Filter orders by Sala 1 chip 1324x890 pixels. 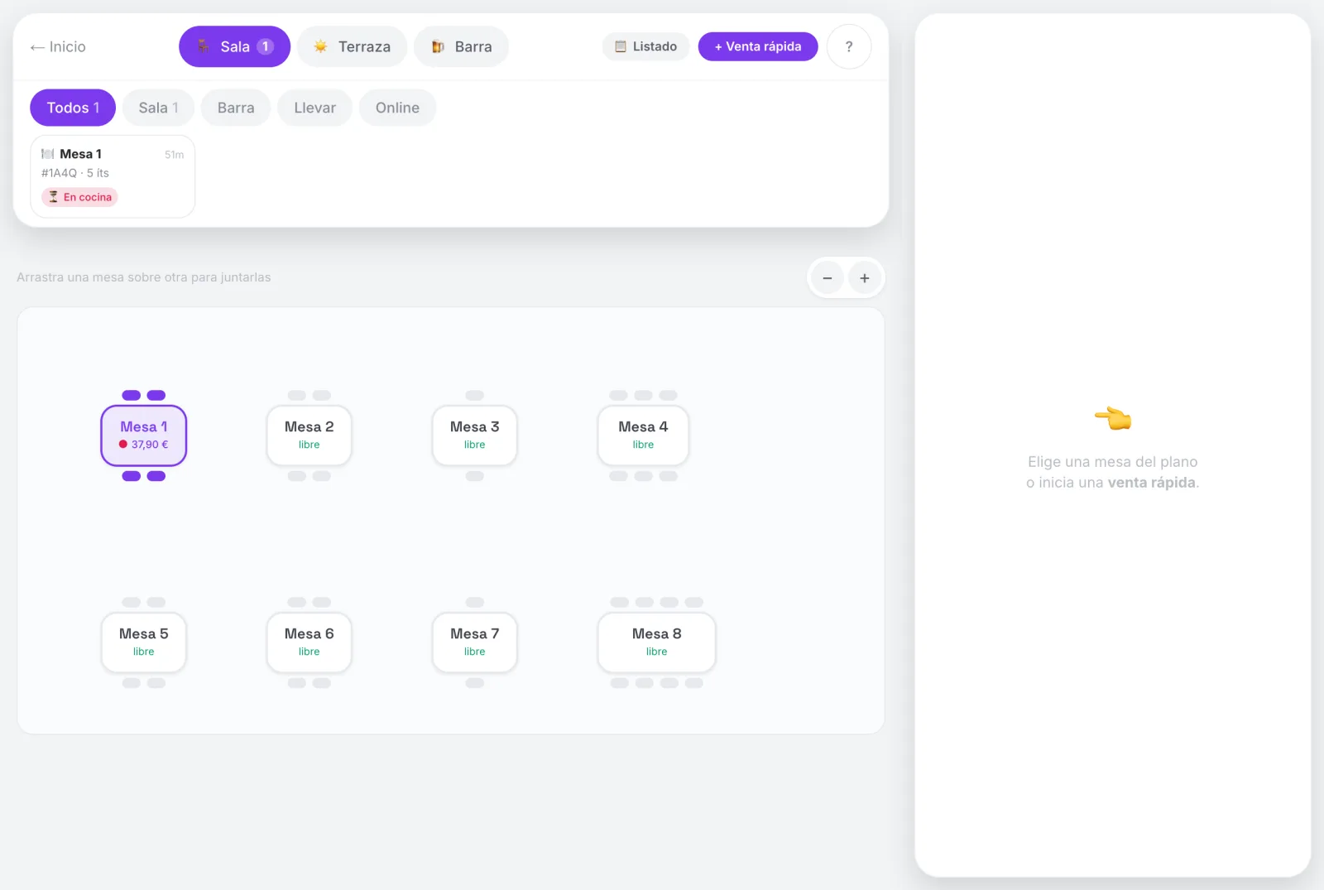(158, 108)
